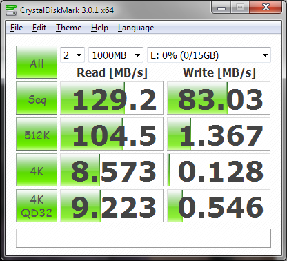Screen dimensions: 287x261
Task: Click the CrystalDiskMark title bar app icon
Action: pyautogui.click(x=11, y=10)
